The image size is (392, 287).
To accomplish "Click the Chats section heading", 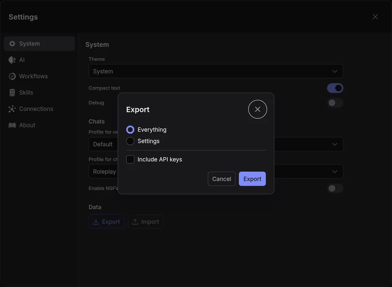I will coord(96,121).
